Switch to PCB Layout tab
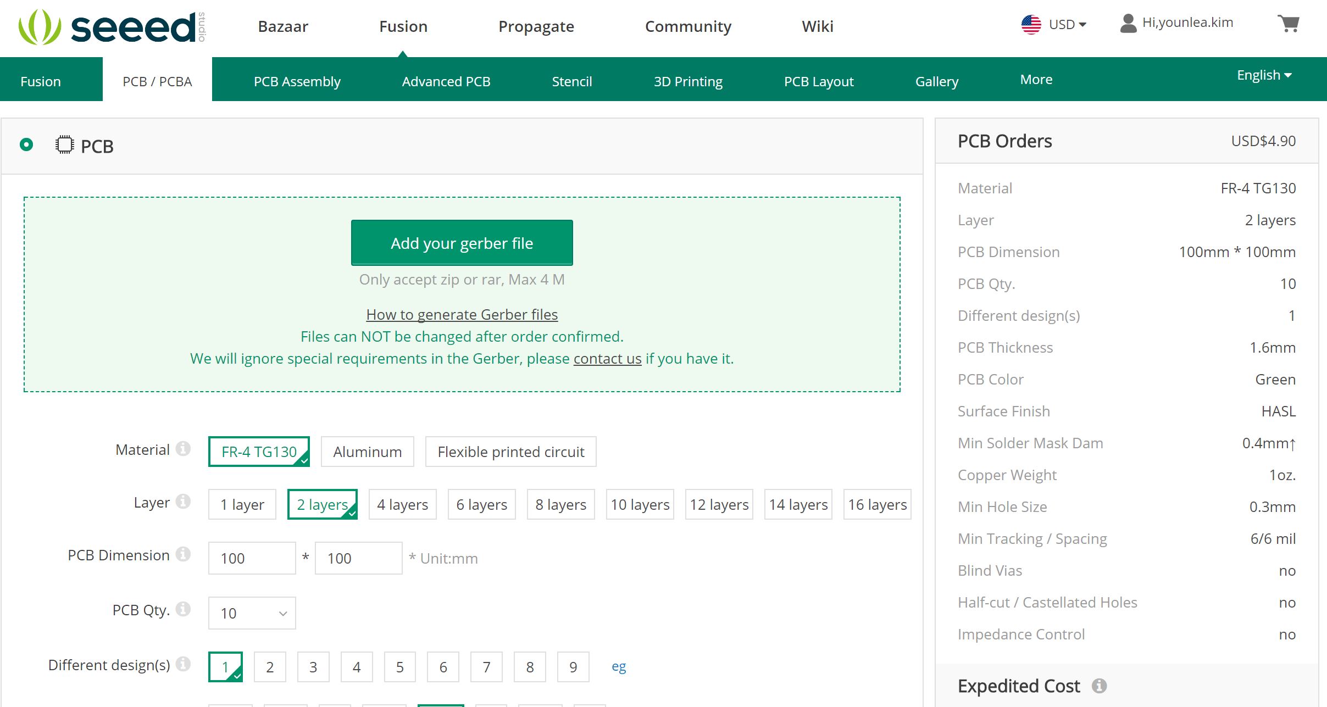Viewport: 1327px width, 707px height. point(819,81)
